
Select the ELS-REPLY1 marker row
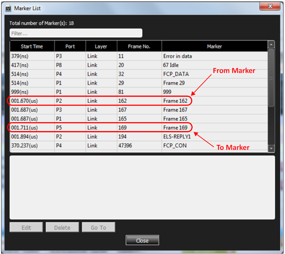139,136
